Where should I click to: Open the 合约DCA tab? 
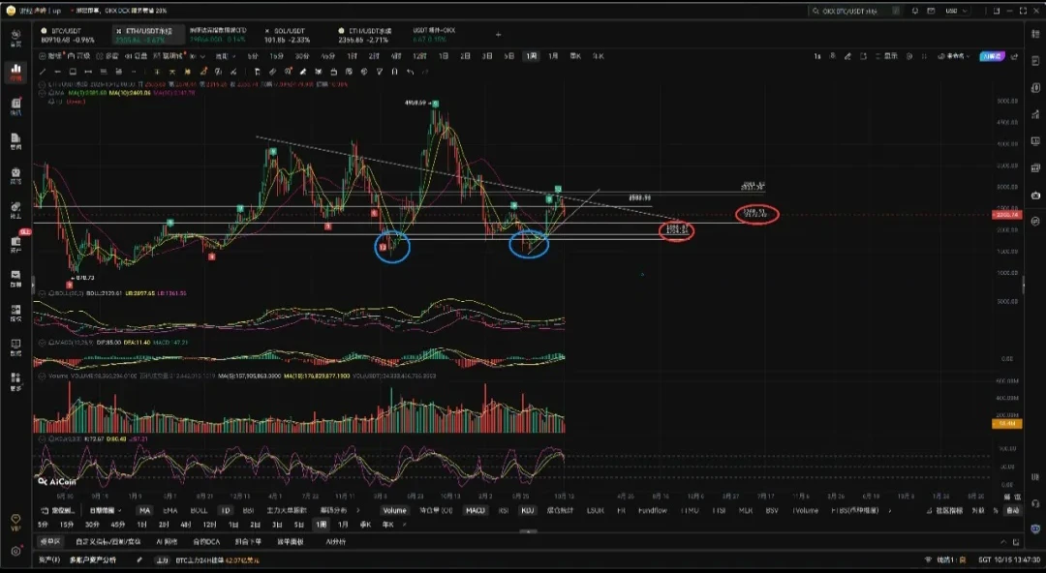tap(206, 542)
